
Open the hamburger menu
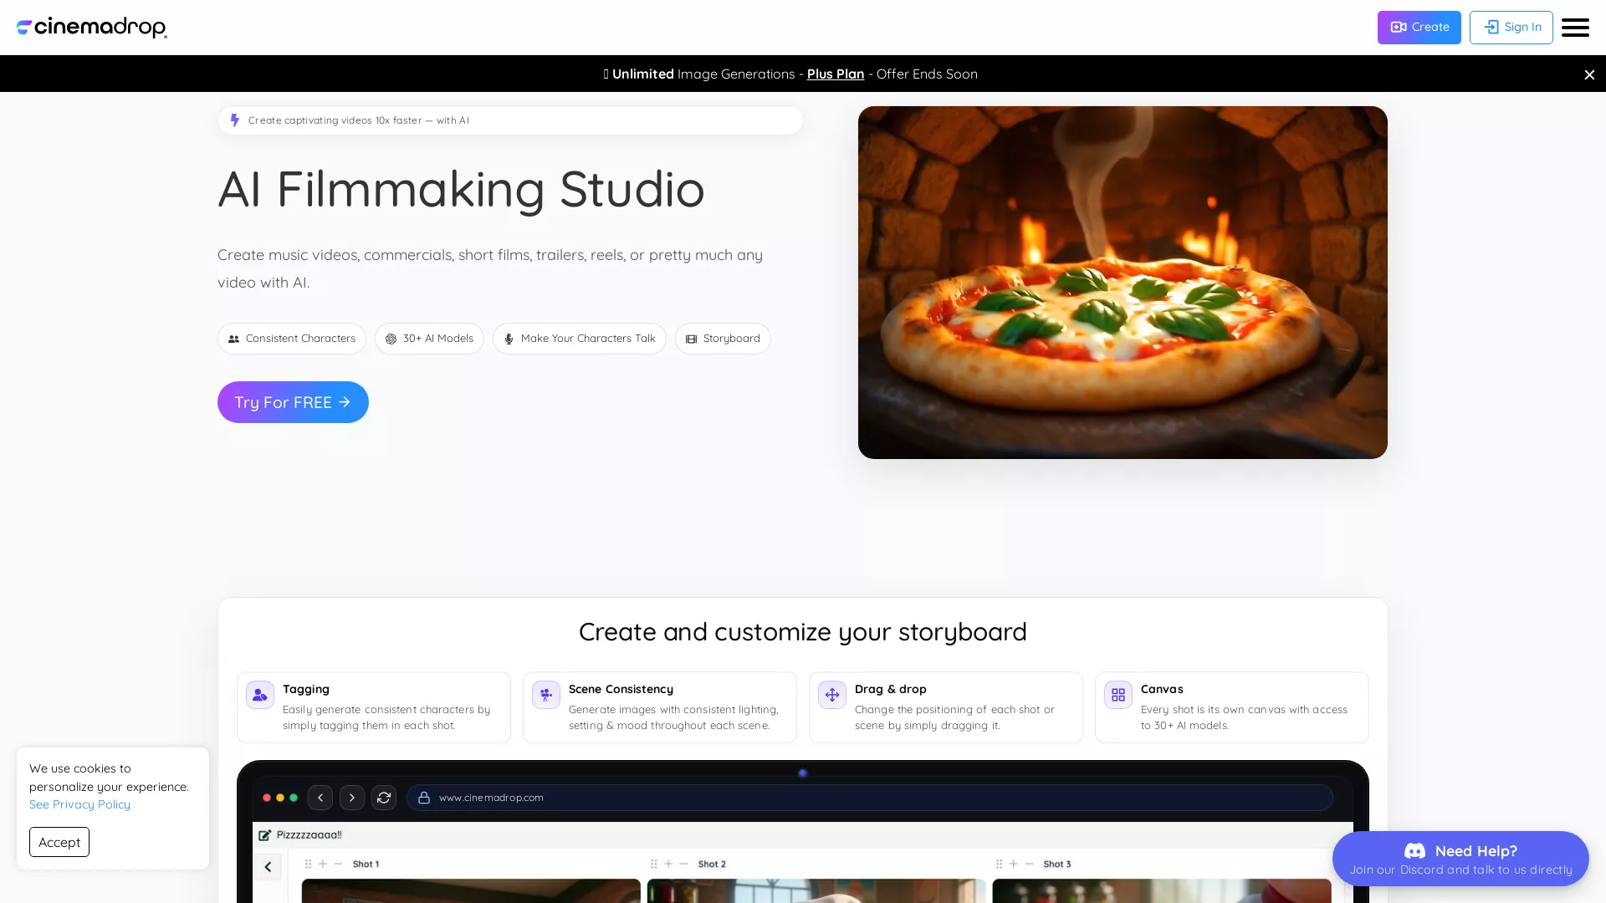tap(1575, 28)
